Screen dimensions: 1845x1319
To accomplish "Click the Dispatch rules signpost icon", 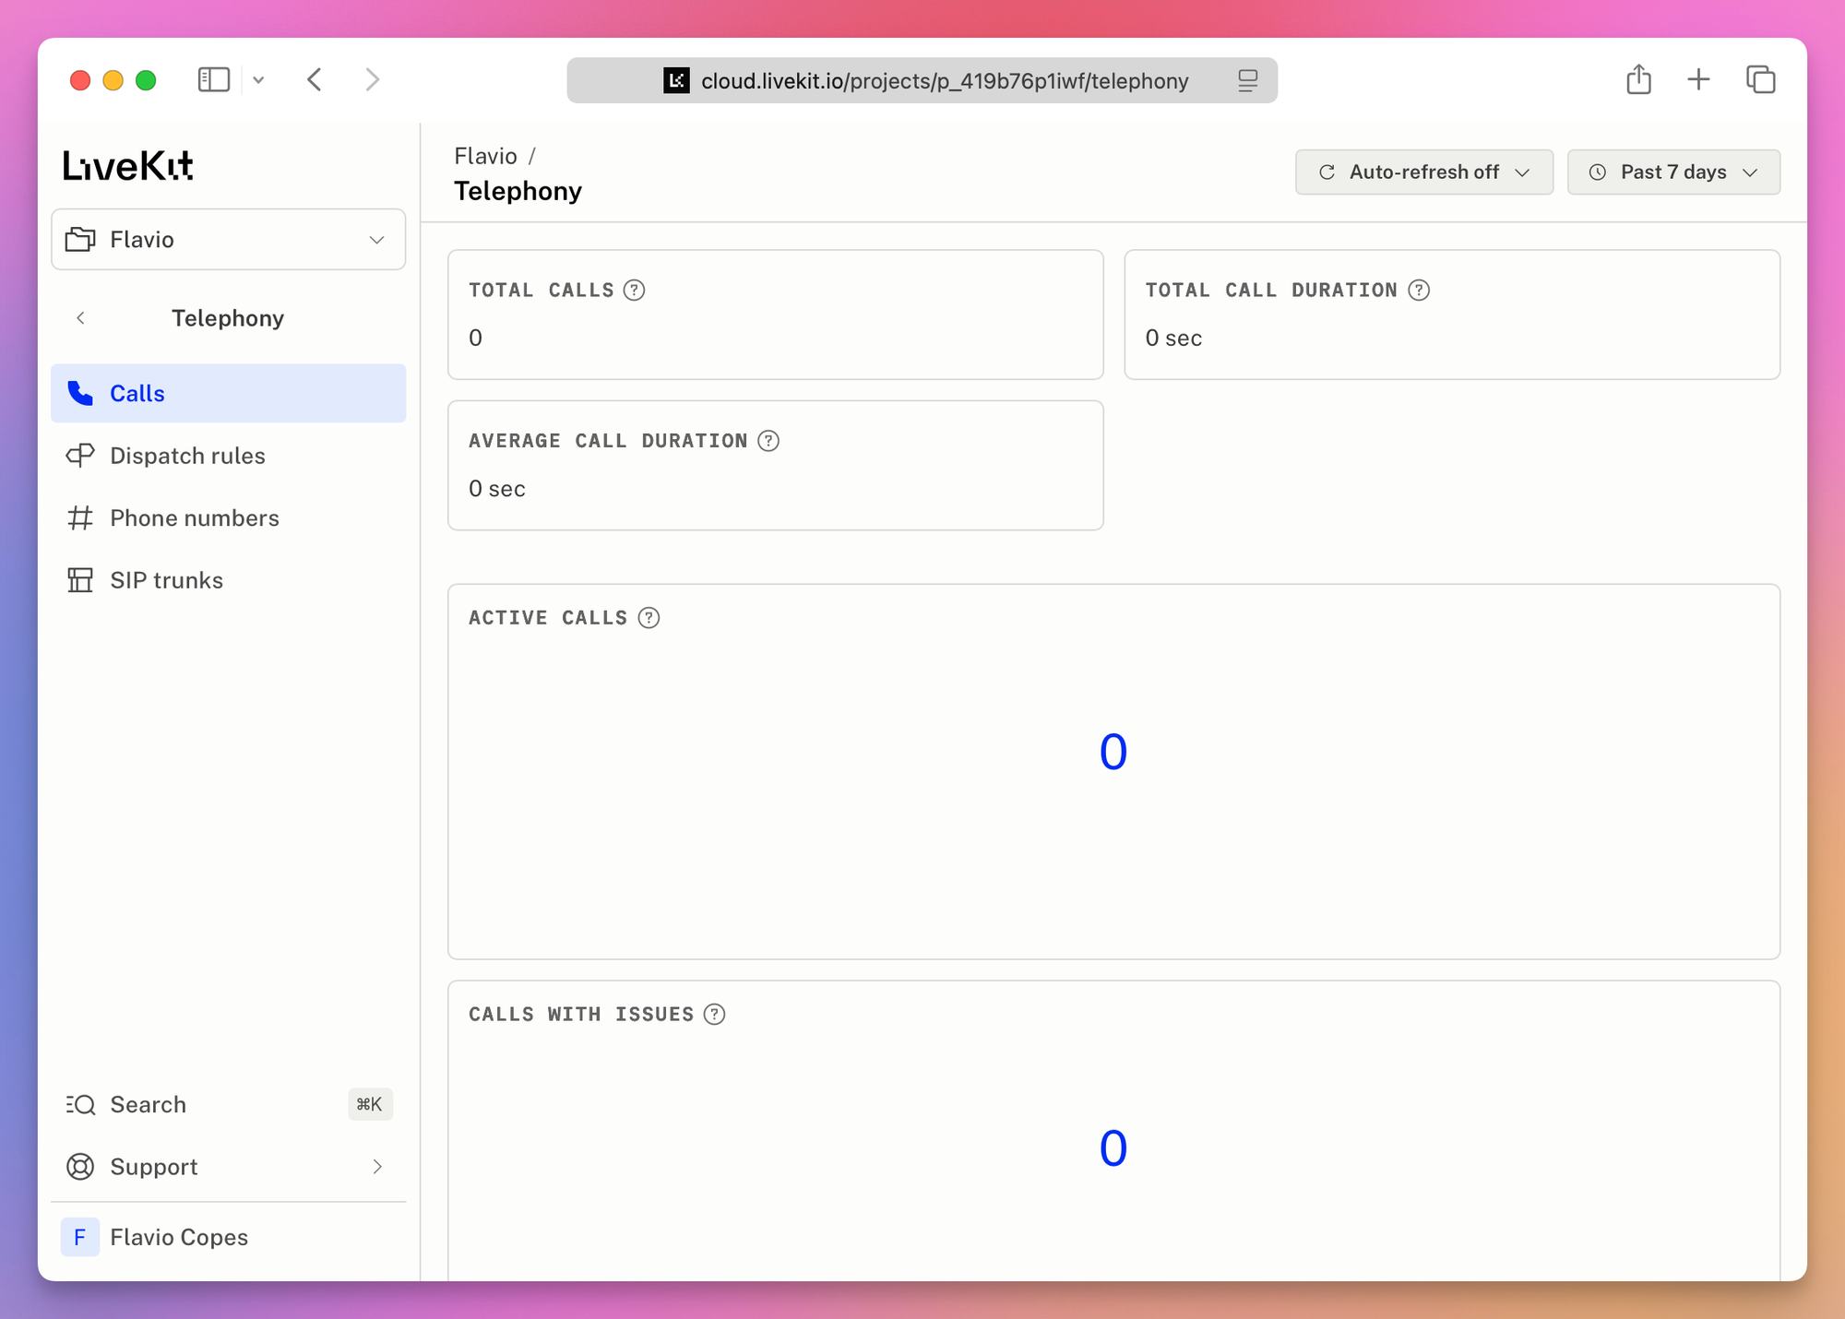I will [x=80, y=456].
